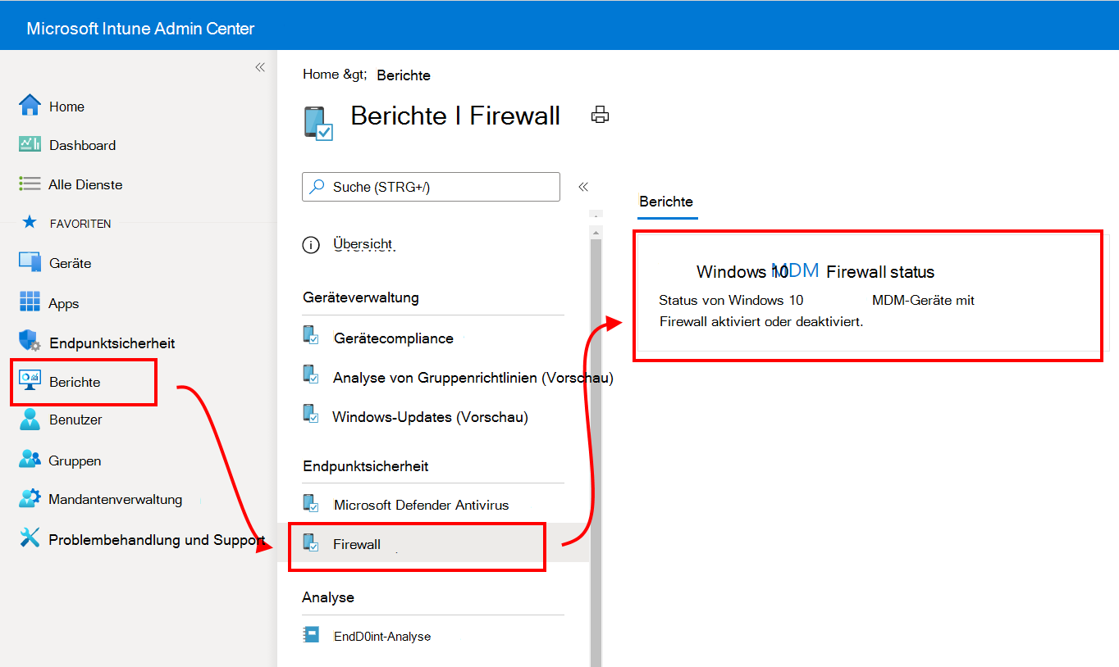Select the Berichte tab
Viewport: 1119px width, 667px height.
(x=666, y=202)
